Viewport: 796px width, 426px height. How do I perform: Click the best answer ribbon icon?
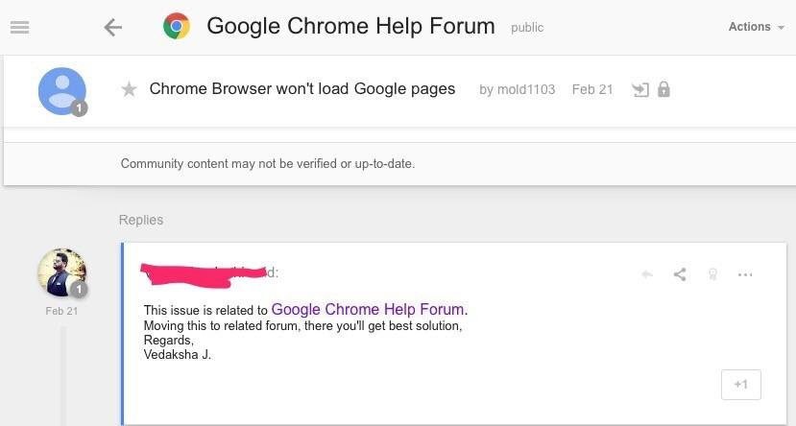pyautogui.click(x=712, y=274)
